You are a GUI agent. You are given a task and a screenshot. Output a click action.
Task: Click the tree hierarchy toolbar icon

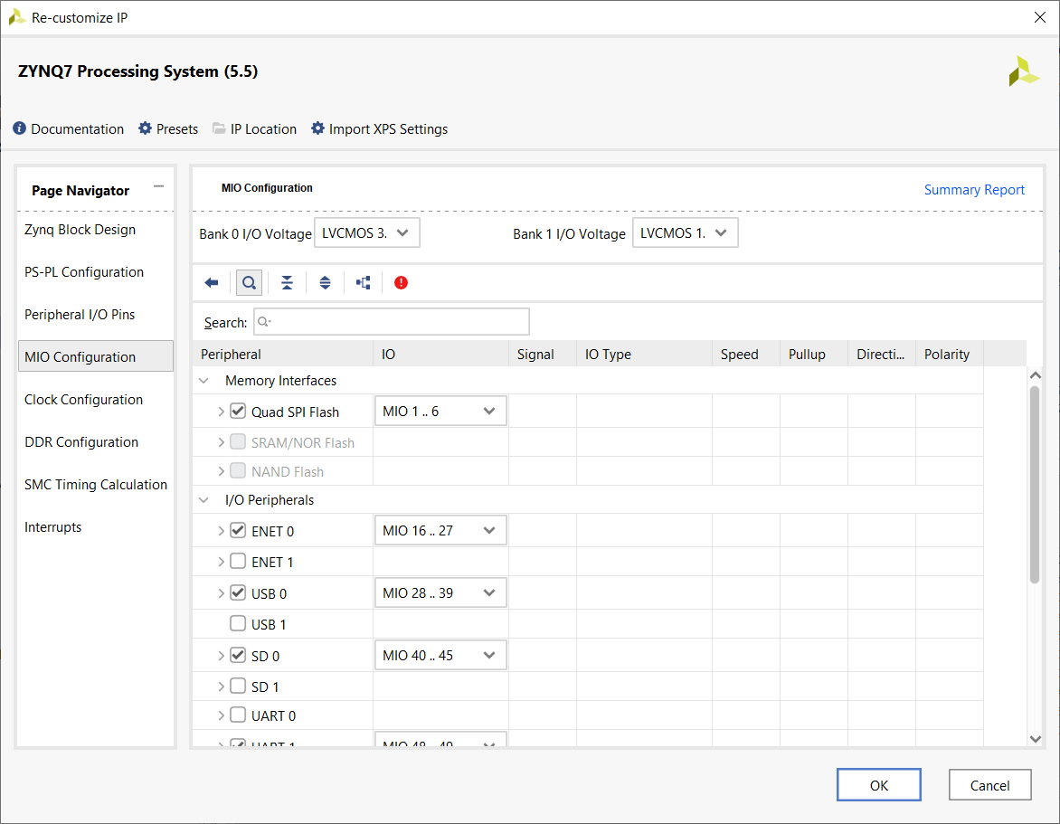click(x=364, y=282)
